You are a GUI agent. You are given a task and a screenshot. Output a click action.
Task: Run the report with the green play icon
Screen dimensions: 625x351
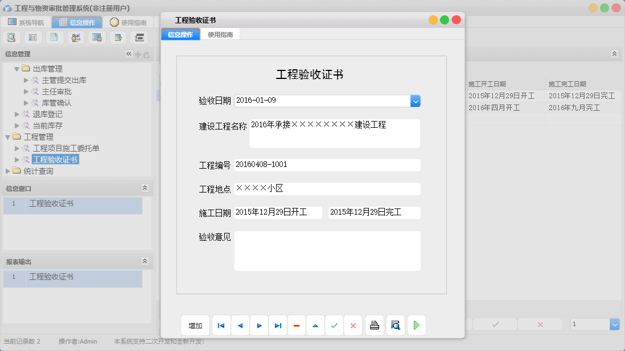click(416, 325)
